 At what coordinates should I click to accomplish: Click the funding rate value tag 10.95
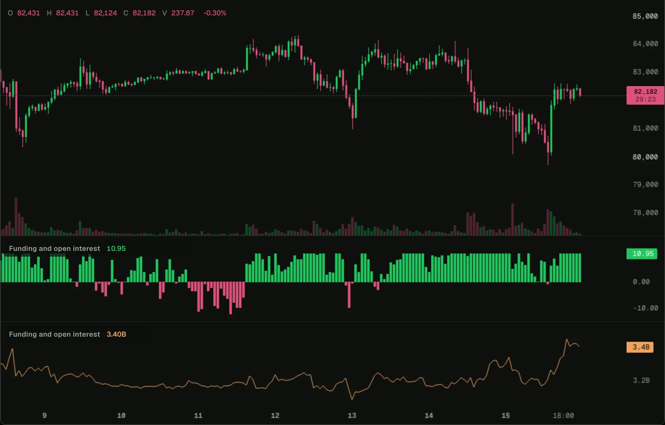click(x=642, y=254)
